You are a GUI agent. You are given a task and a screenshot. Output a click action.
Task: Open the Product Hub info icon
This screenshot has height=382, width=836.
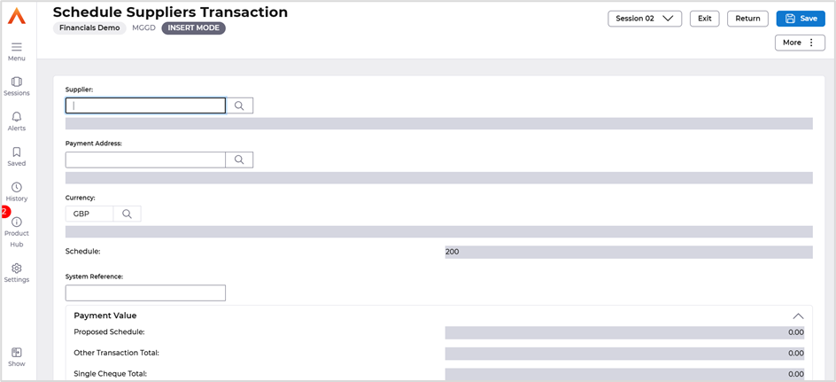17,222
